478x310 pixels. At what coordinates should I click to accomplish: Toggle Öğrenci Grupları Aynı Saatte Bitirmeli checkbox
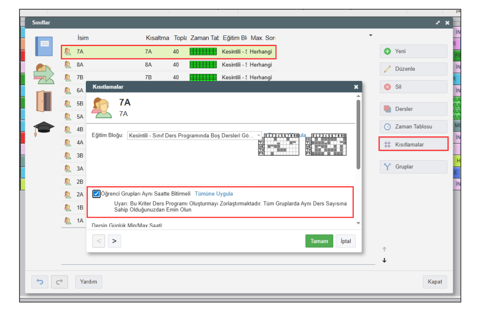point(96,194)
